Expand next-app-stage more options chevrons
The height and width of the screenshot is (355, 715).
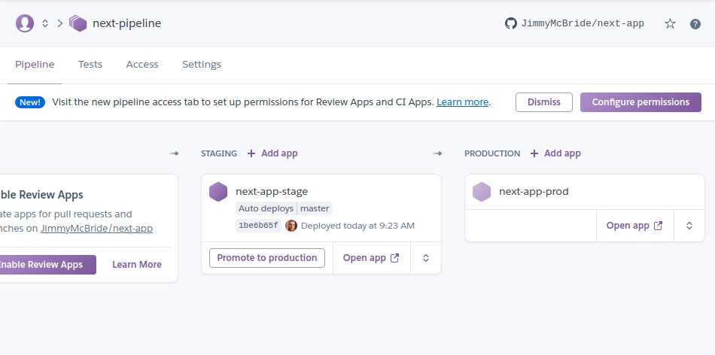coord(426,258)
